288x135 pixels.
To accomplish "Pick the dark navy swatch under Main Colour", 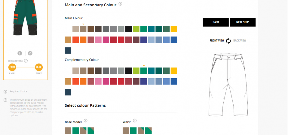I will (x=68, y=50).
